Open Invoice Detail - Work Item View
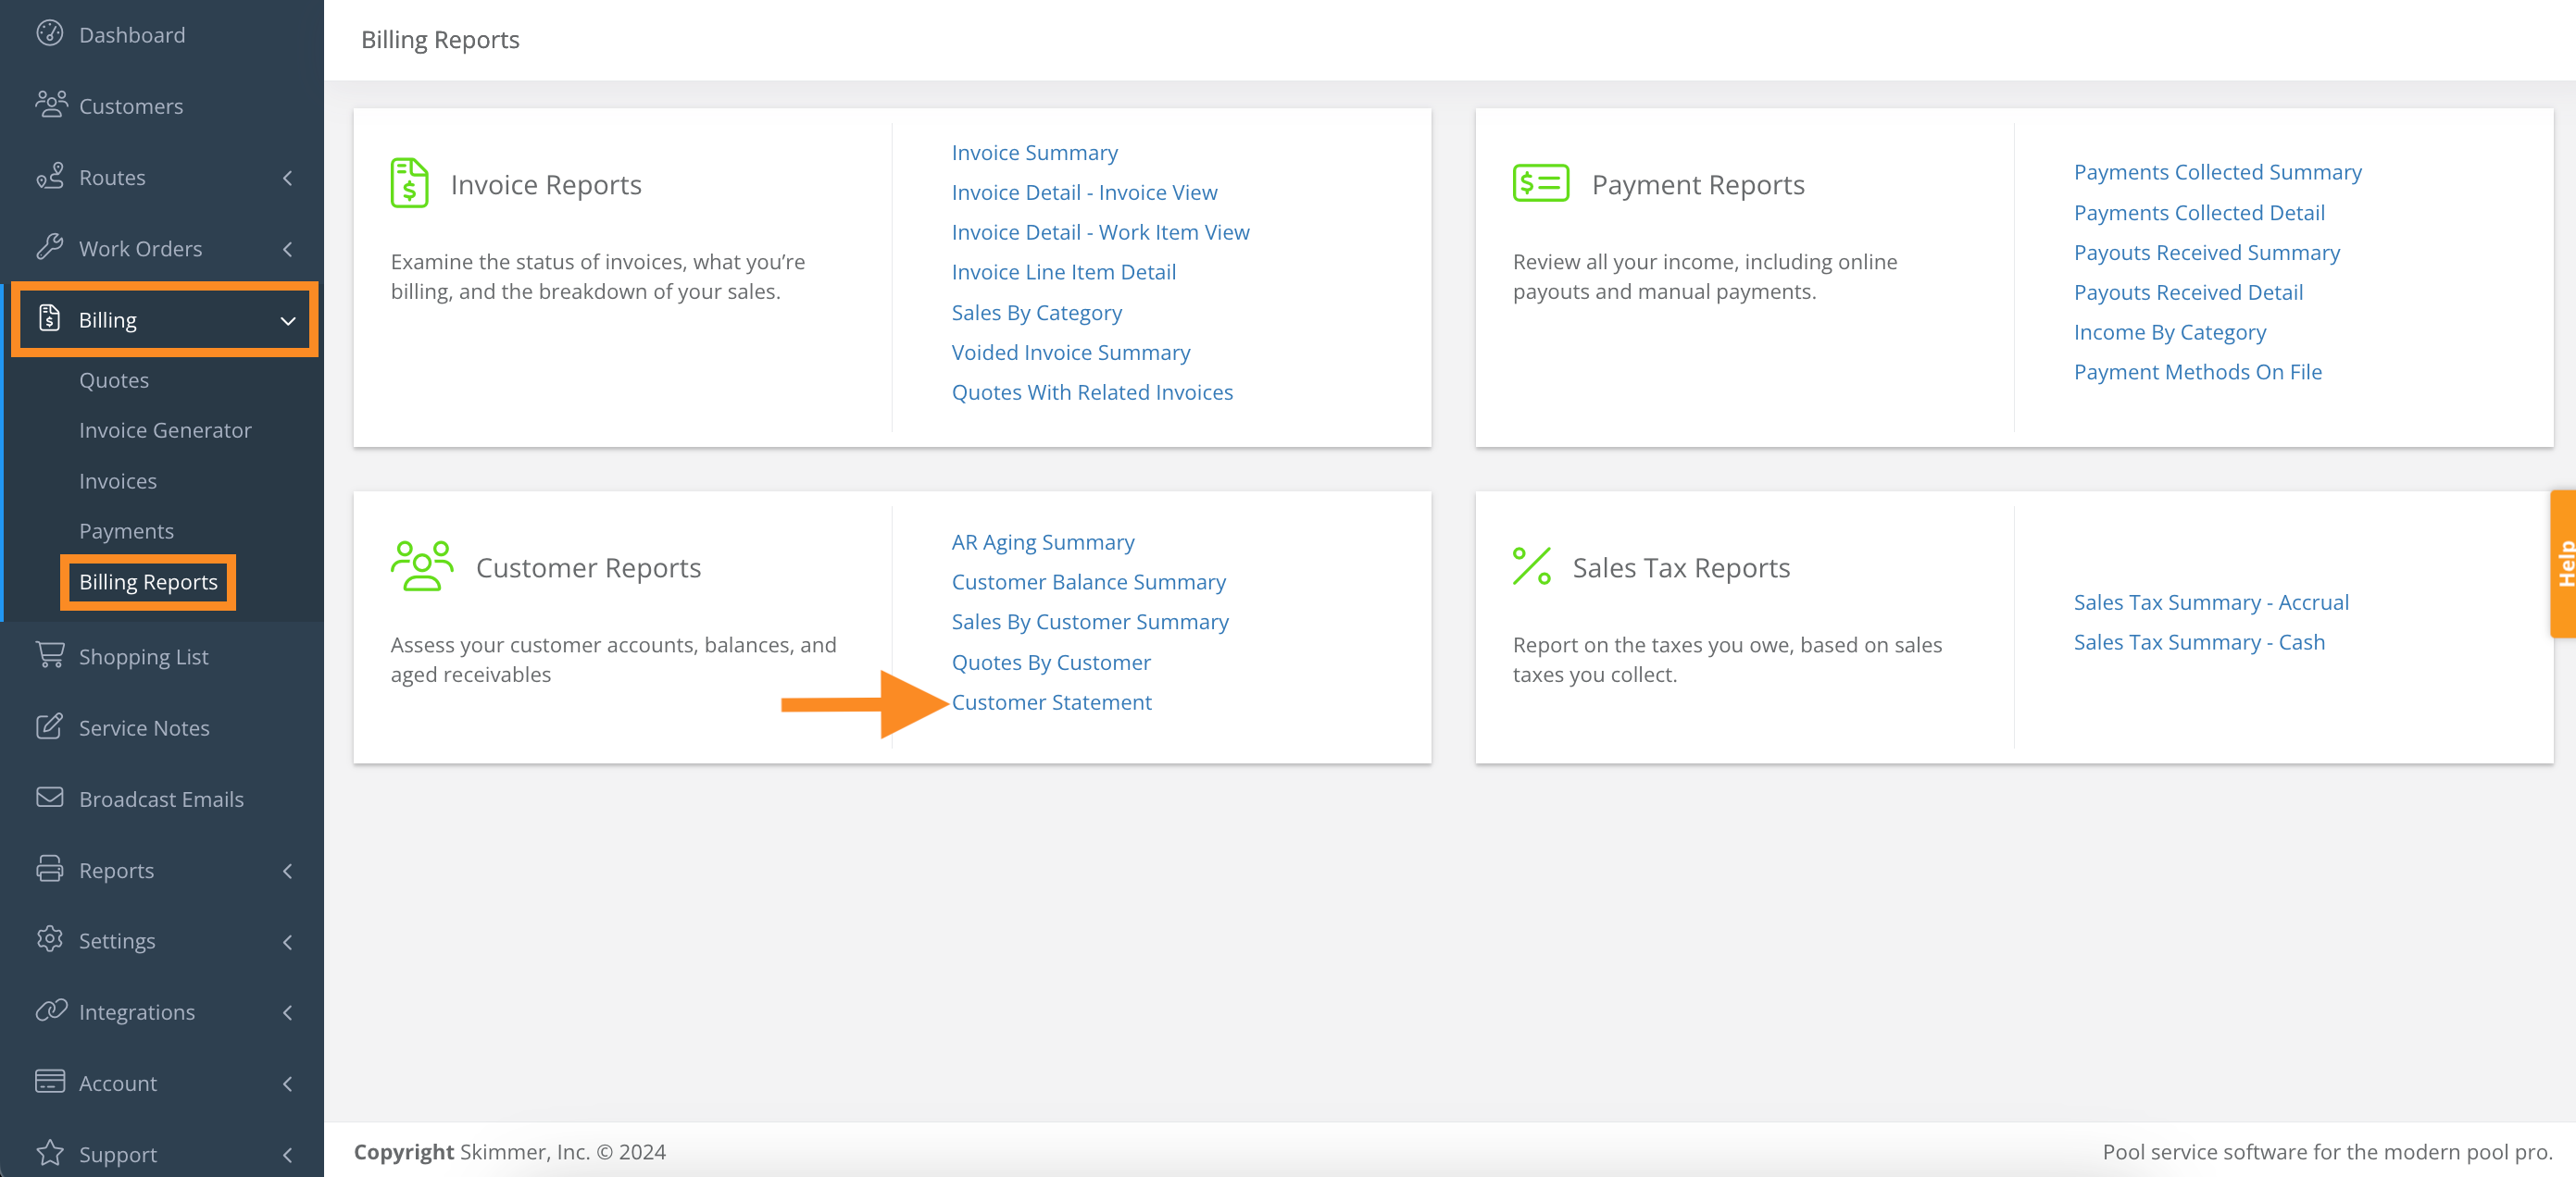 coord(1100,232)
